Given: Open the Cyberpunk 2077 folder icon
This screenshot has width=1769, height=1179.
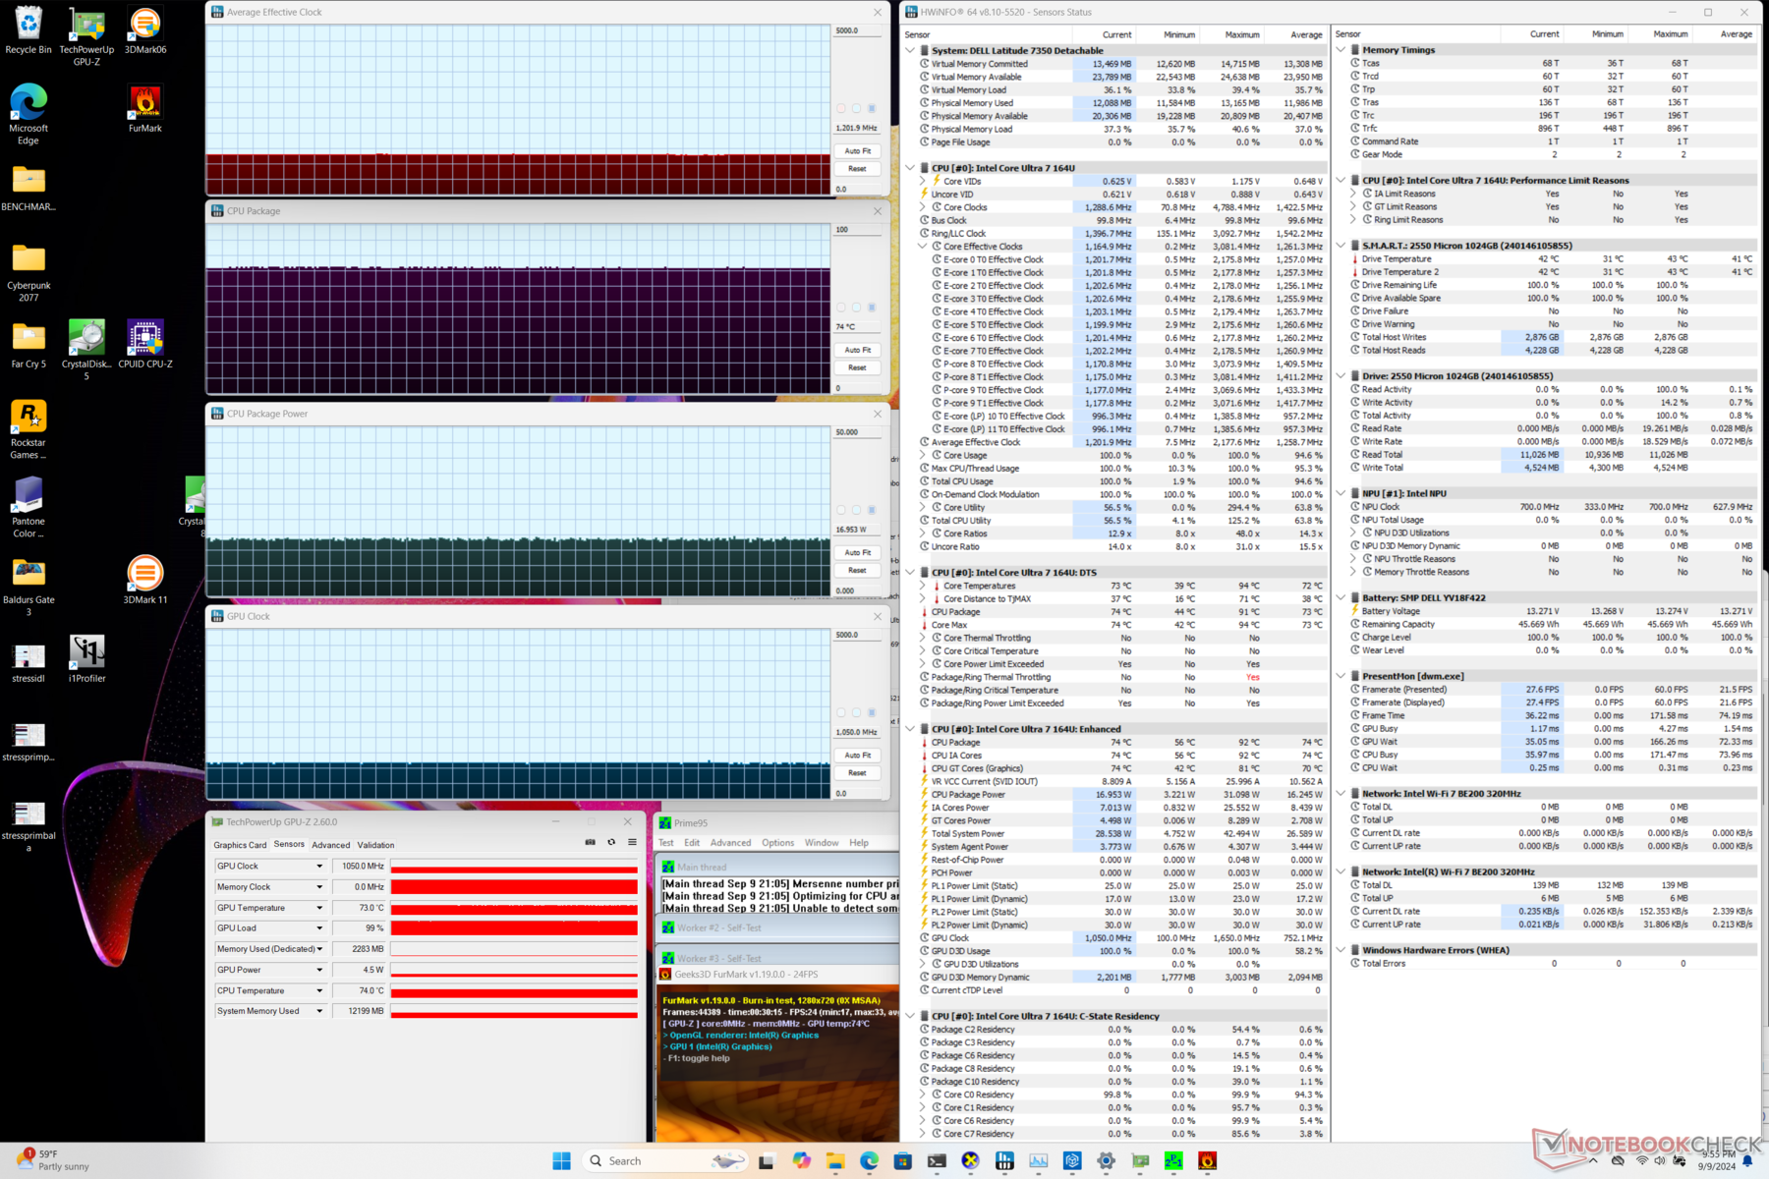Looking at the screenshot, I should click(x=29, y=272).
